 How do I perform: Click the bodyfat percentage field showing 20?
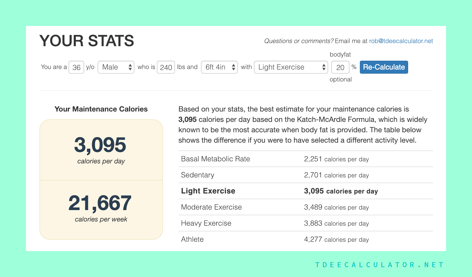[x=340, y=67]
